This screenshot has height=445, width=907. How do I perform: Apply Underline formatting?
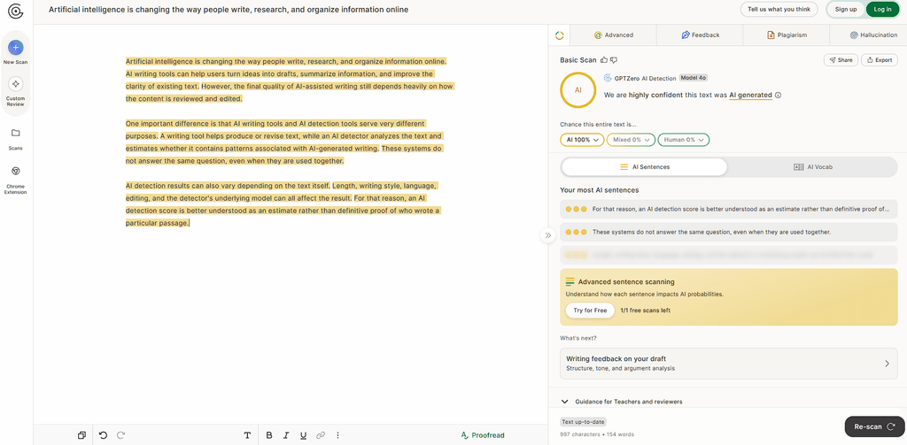click(303, 435)
